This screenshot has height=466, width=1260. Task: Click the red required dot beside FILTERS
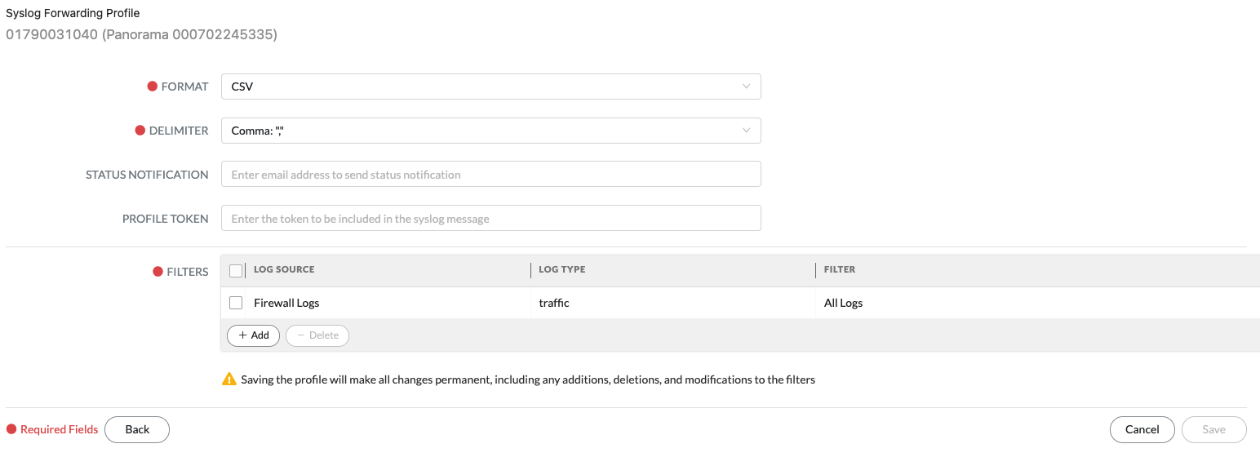pos(157,272)
